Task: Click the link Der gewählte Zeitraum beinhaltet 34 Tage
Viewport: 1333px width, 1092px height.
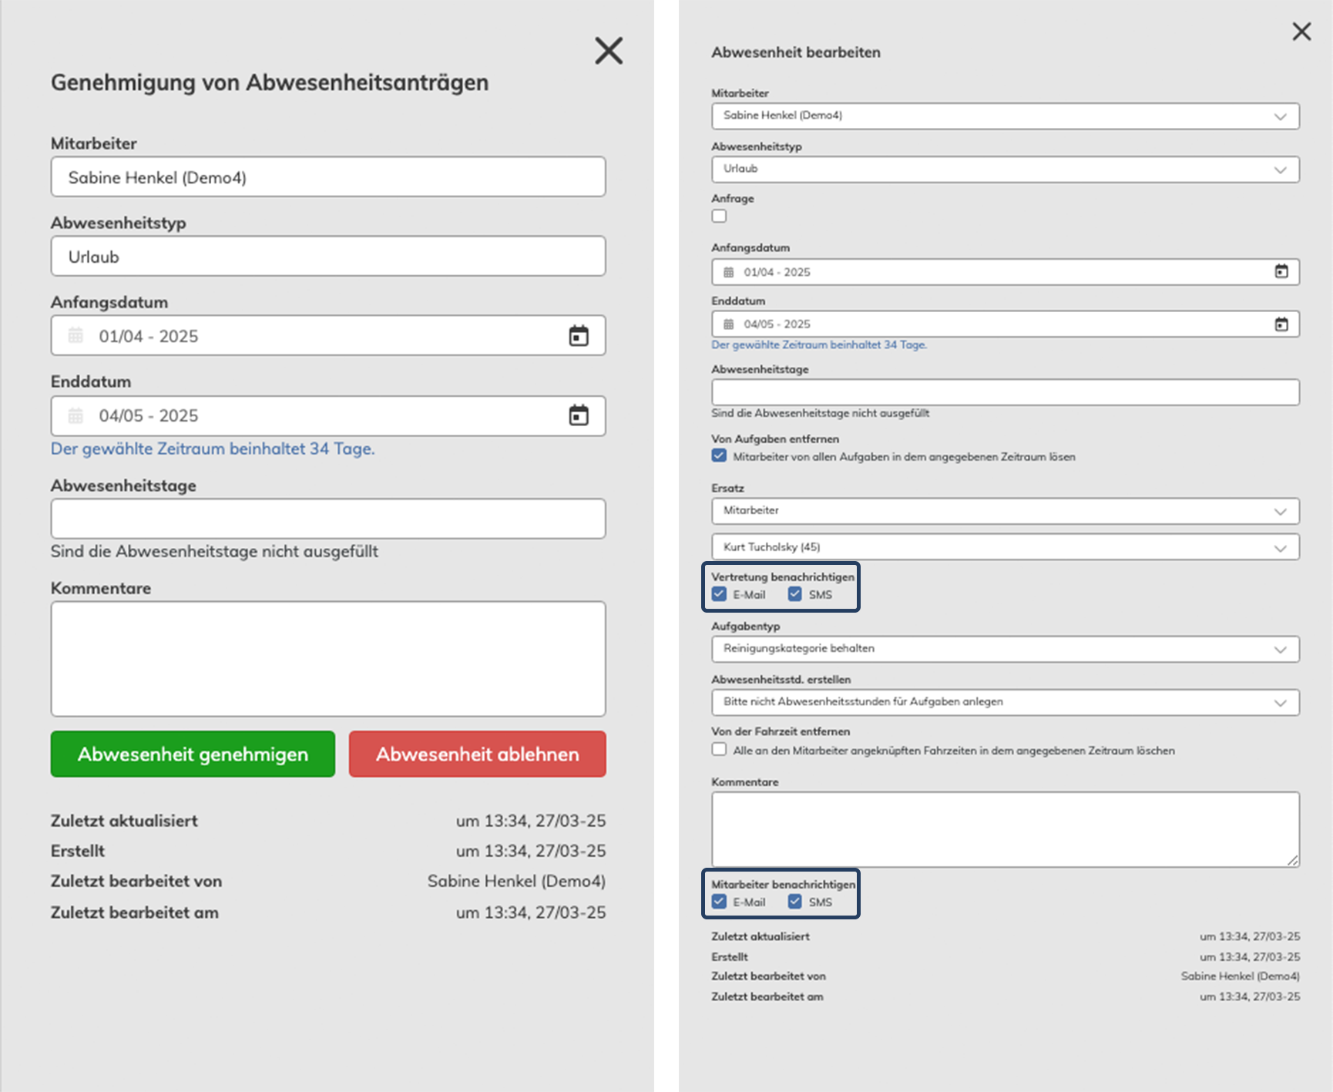Action: [212, 449]
